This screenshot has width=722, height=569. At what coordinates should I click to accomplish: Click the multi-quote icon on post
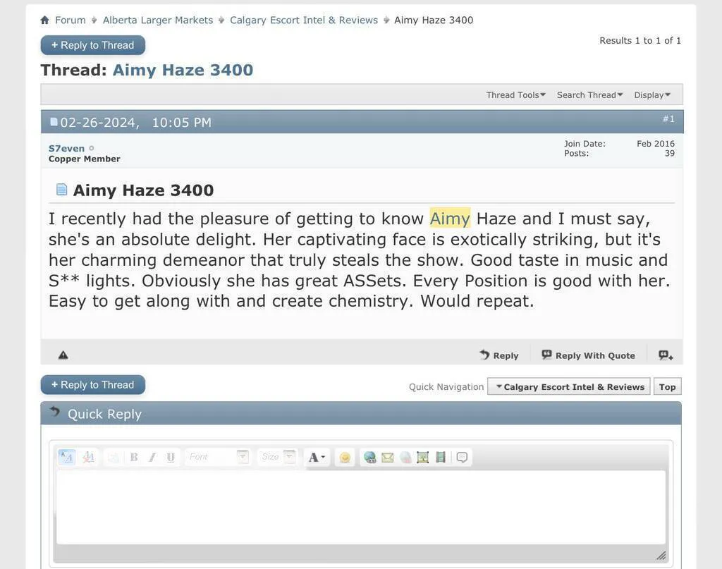point(666,355)
